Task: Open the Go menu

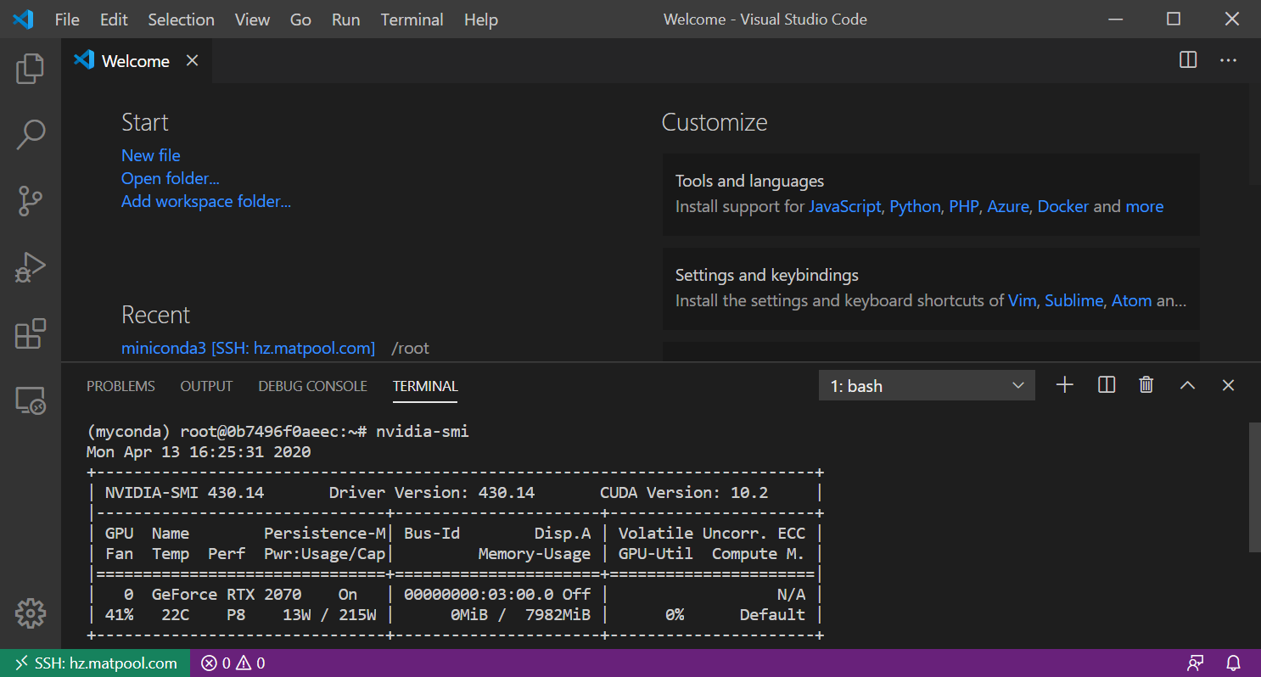Action: click(300, 20)
